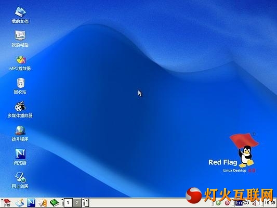
Task: Select the 回收站 recycle bin icon
Action: pyautogui.click(x=20, y=86)
